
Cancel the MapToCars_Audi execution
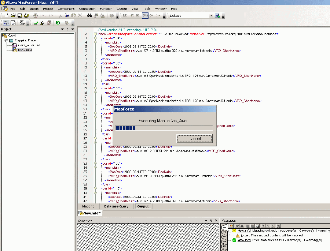coord(194,139)
